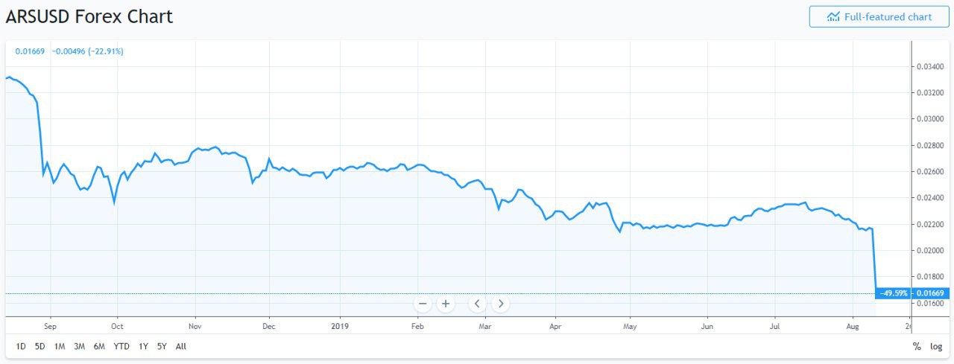The width and height of the screenshot is (954, 364).
Task: Click the -49.59% change badge
Action: click(894, 293)
